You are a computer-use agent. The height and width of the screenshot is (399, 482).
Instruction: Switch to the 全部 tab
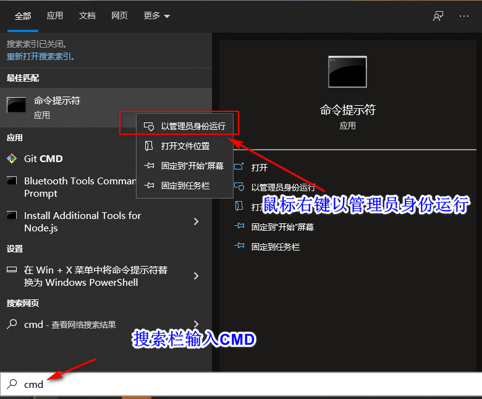coord(23,16)
